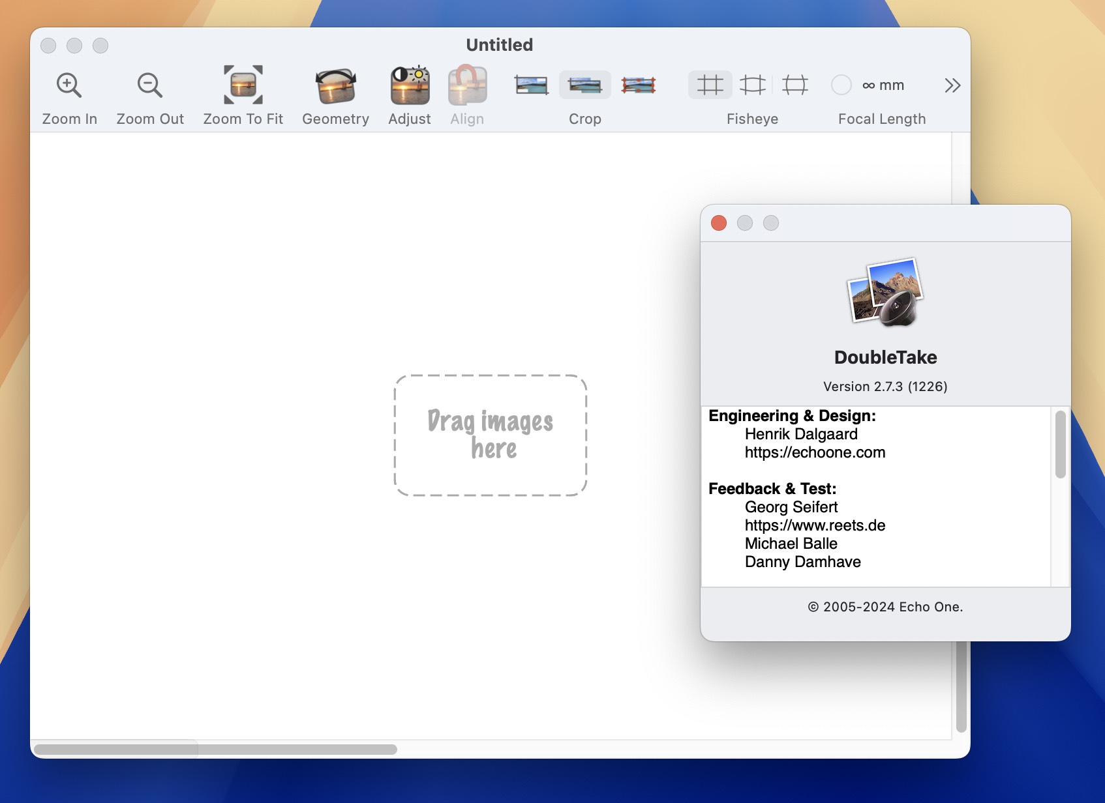Viewport: 1105px width, 803px height.
Task: Click the Michael Balle credit line
Action: [791, 544]
